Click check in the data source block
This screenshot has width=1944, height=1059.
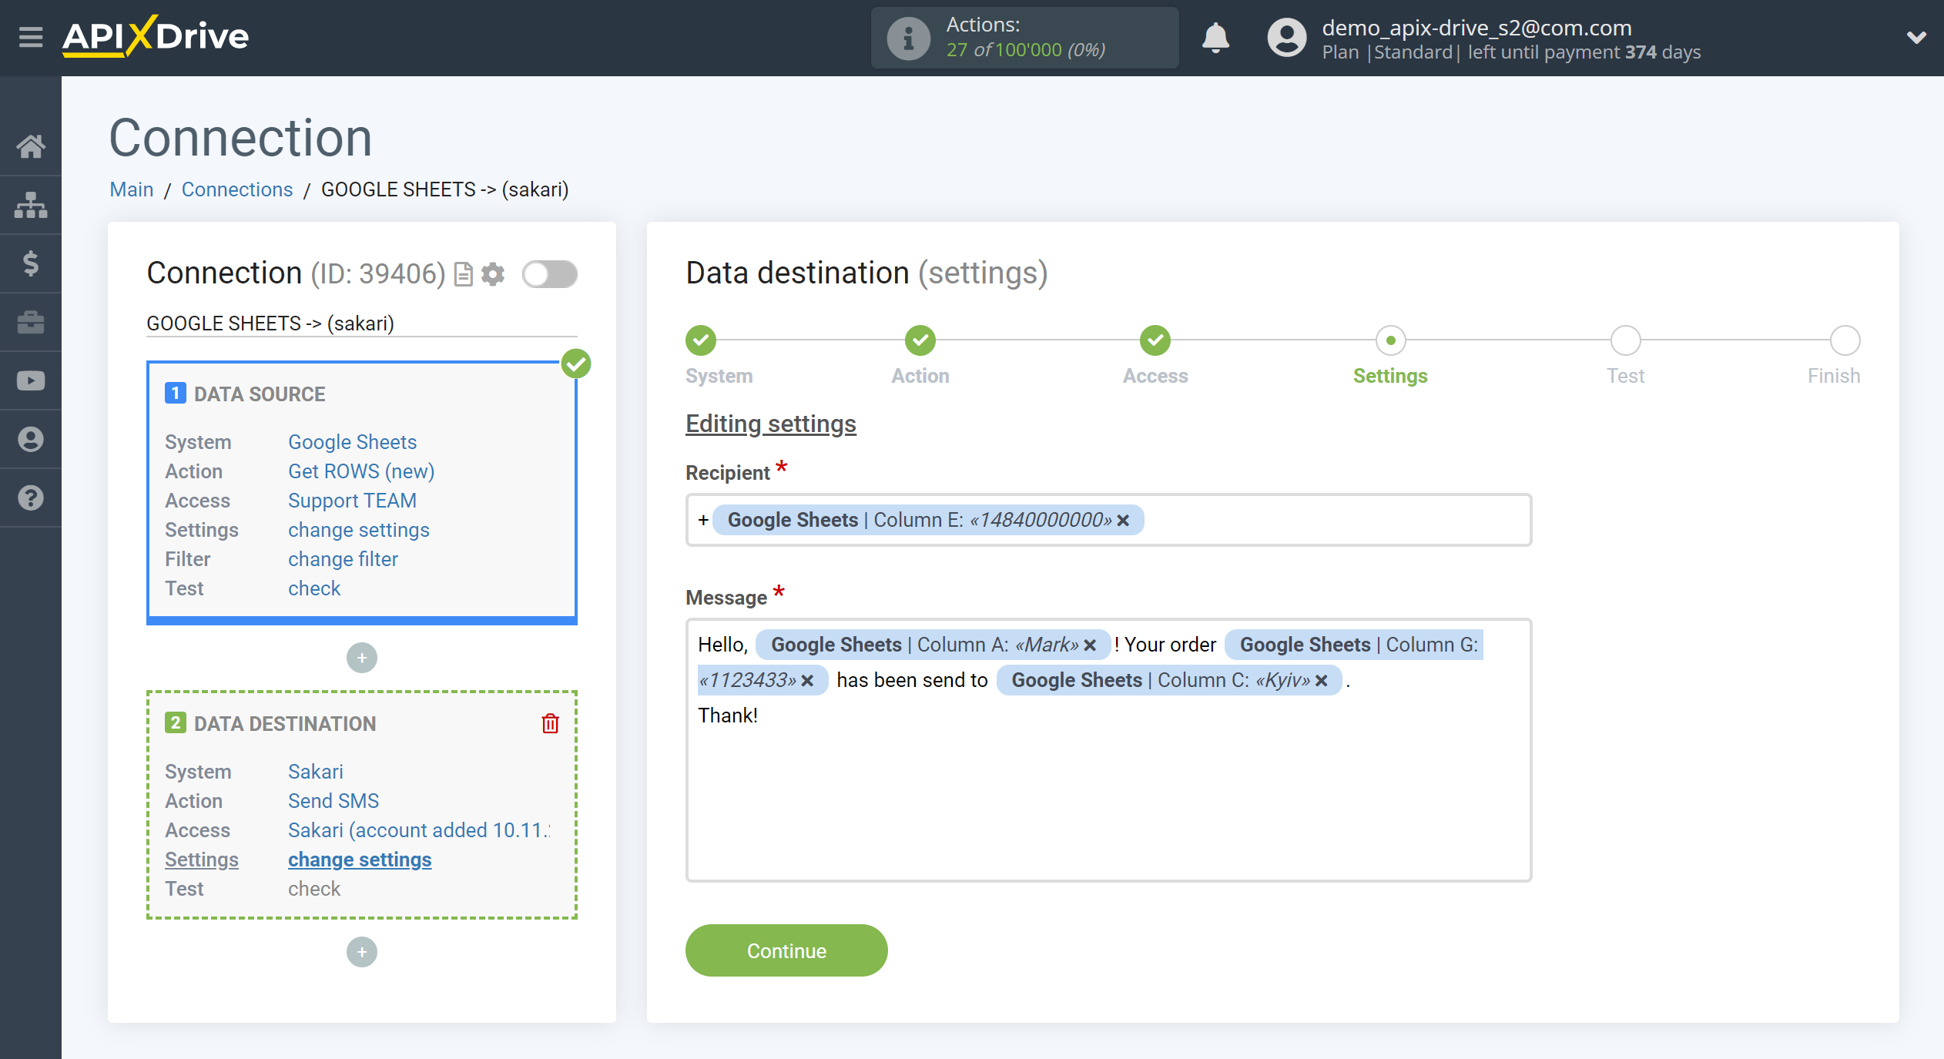(x=314, y=588)
